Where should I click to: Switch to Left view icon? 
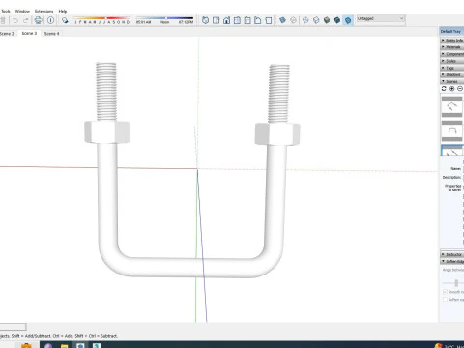[x=258, y=20]
